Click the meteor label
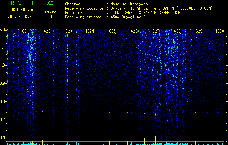The height and width of the screenshot is (145, 228). pyautogui.click(x=51, y=11)
